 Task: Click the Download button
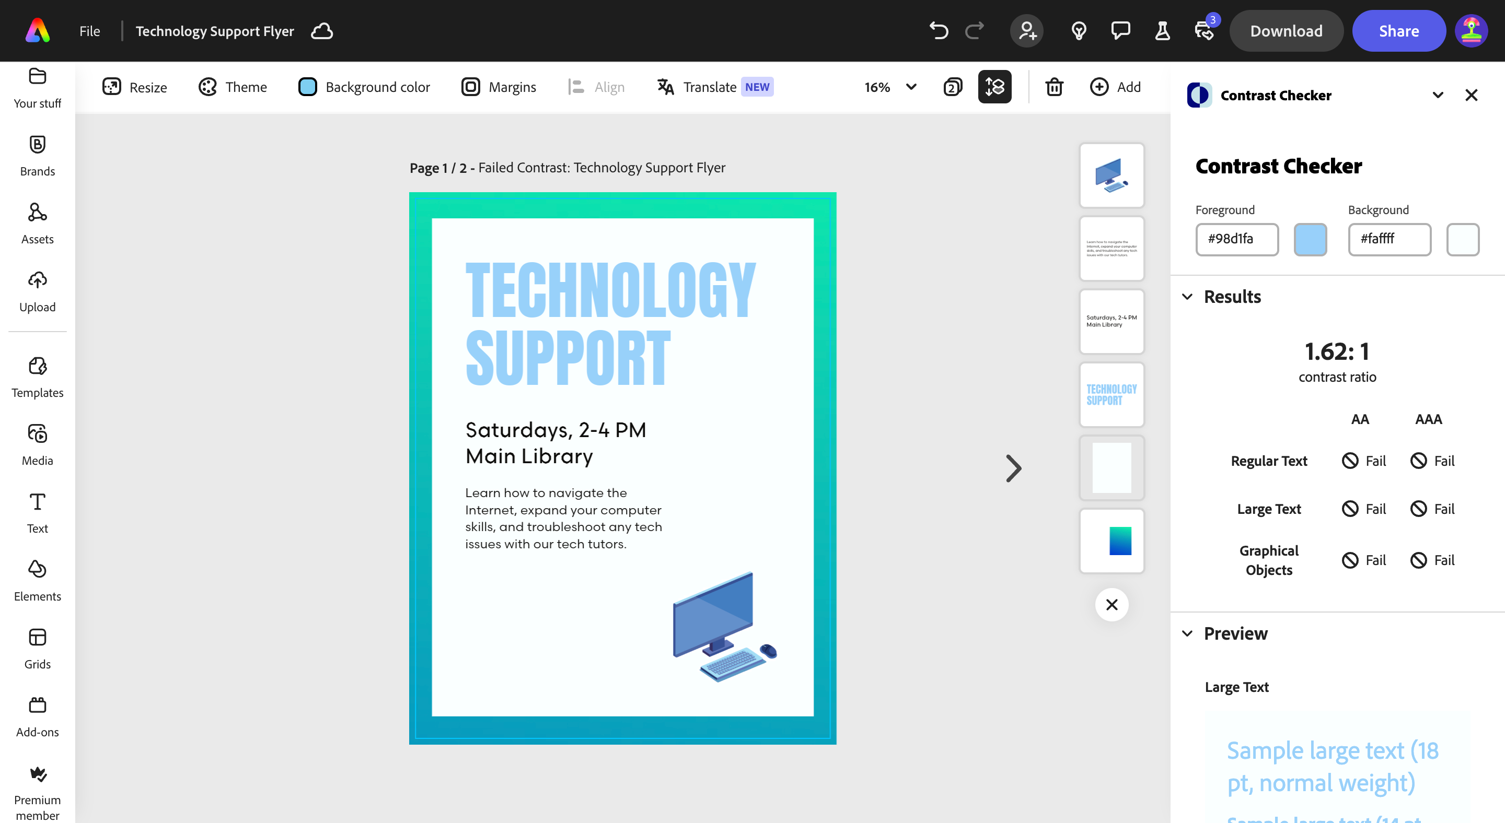tap(1286, 31)
